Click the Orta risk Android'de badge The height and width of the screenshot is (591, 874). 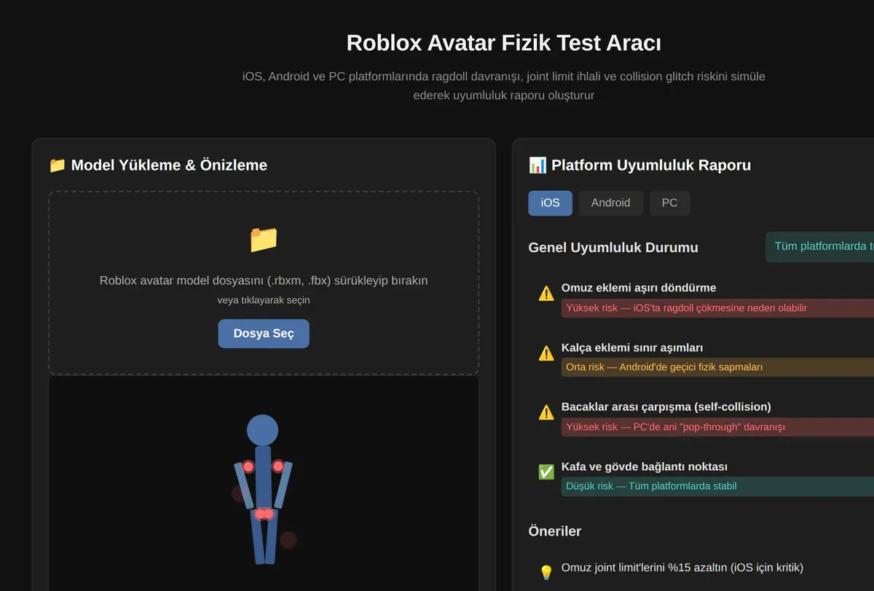[717, 367]
